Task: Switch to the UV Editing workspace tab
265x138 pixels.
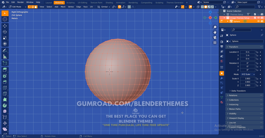Action: (83, 3)
